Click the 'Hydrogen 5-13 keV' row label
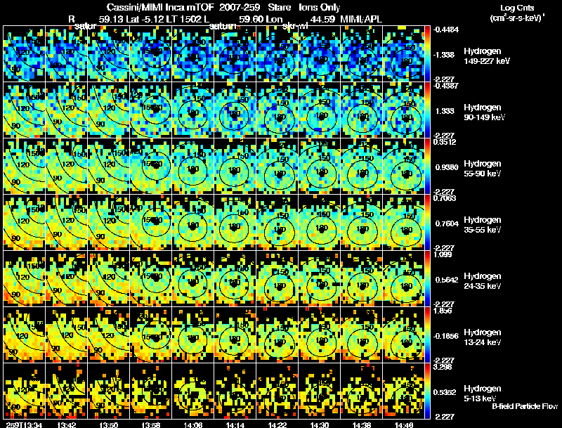 pos(483,394)
